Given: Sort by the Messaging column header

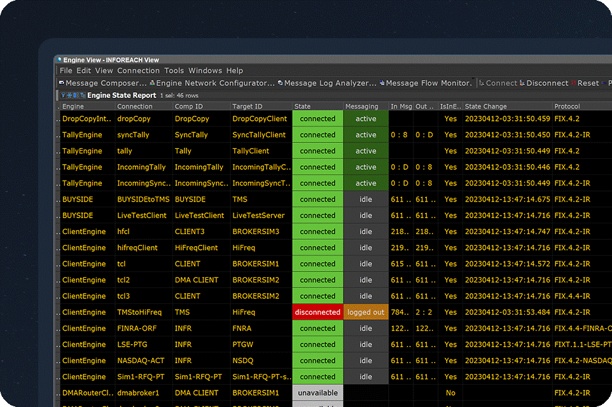Looking at the screenshot, I should (366, 106).
